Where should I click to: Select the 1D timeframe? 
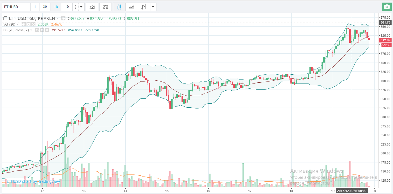[x=67, y=7]
